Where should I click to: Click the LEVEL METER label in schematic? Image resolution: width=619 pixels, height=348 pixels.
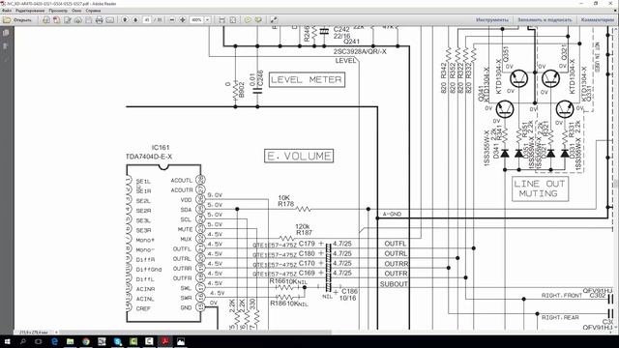[x=307, y=79]
